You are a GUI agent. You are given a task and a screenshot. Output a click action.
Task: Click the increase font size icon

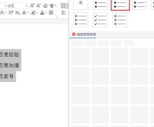pyautogui.click(x=32, y=6)
